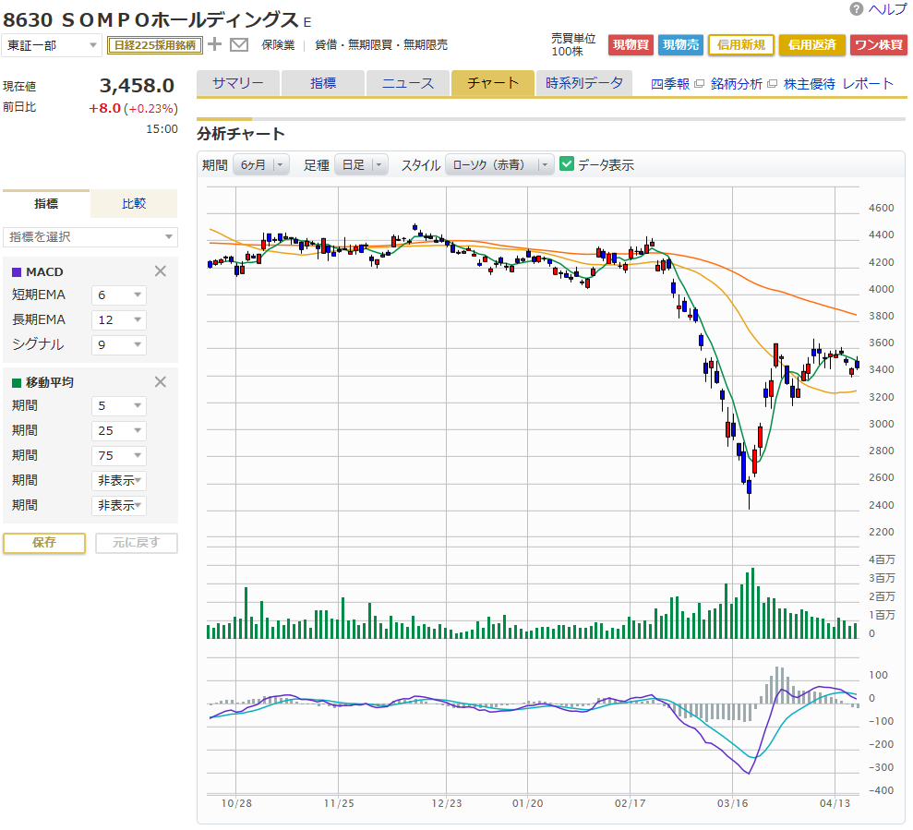
Task: Click the 分析チャート heading
Action: (241, 134)
